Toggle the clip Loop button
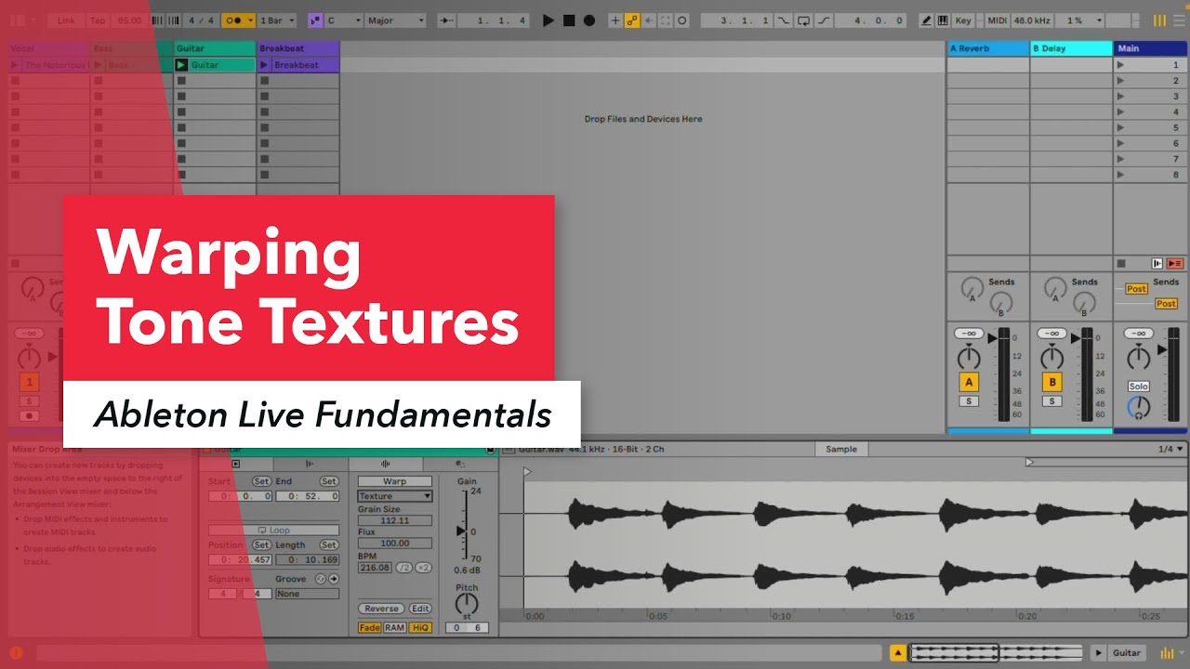The height and width of the screenshot is (669, 1190). point(273,531)
